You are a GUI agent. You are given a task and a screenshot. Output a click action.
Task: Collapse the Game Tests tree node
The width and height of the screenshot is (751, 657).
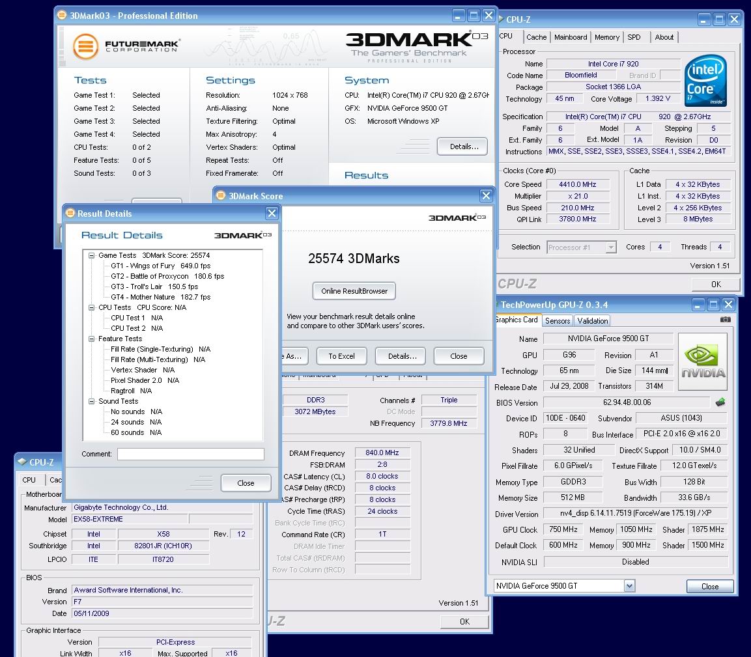pos(91,255)
